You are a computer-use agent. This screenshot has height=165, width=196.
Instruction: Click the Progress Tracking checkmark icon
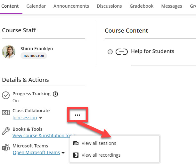pos(6,95)
